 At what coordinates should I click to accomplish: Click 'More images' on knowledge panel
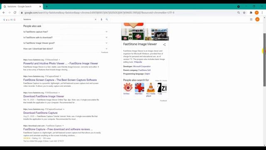click(x=161, y=38)
